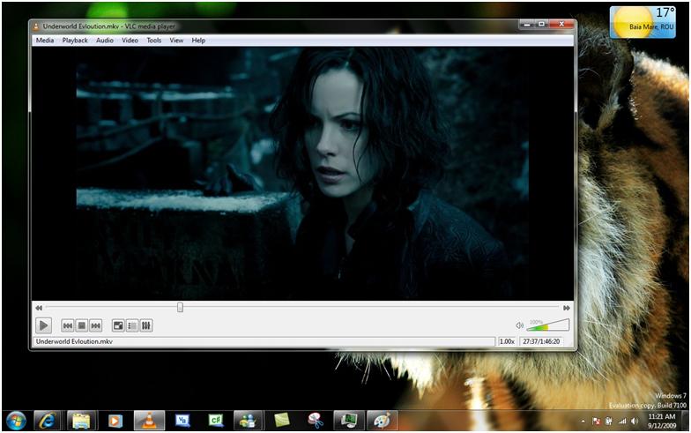Click the next track button
The height and width of the screenshot is (433, 691).
click(95, 325)
